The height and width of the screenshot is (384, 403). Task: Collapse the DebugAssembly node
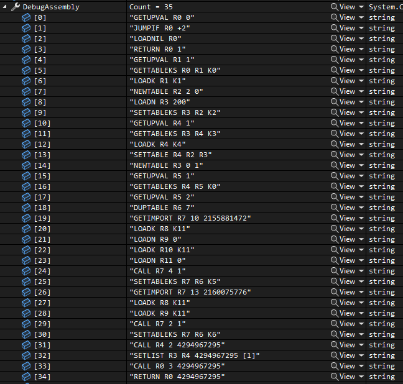(4, 7)
